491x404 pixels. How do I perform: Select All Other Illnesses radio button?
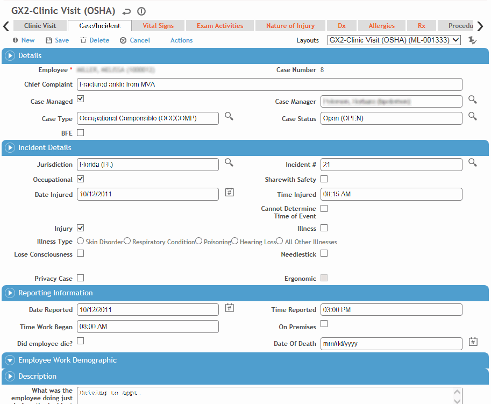coord(279,241)
